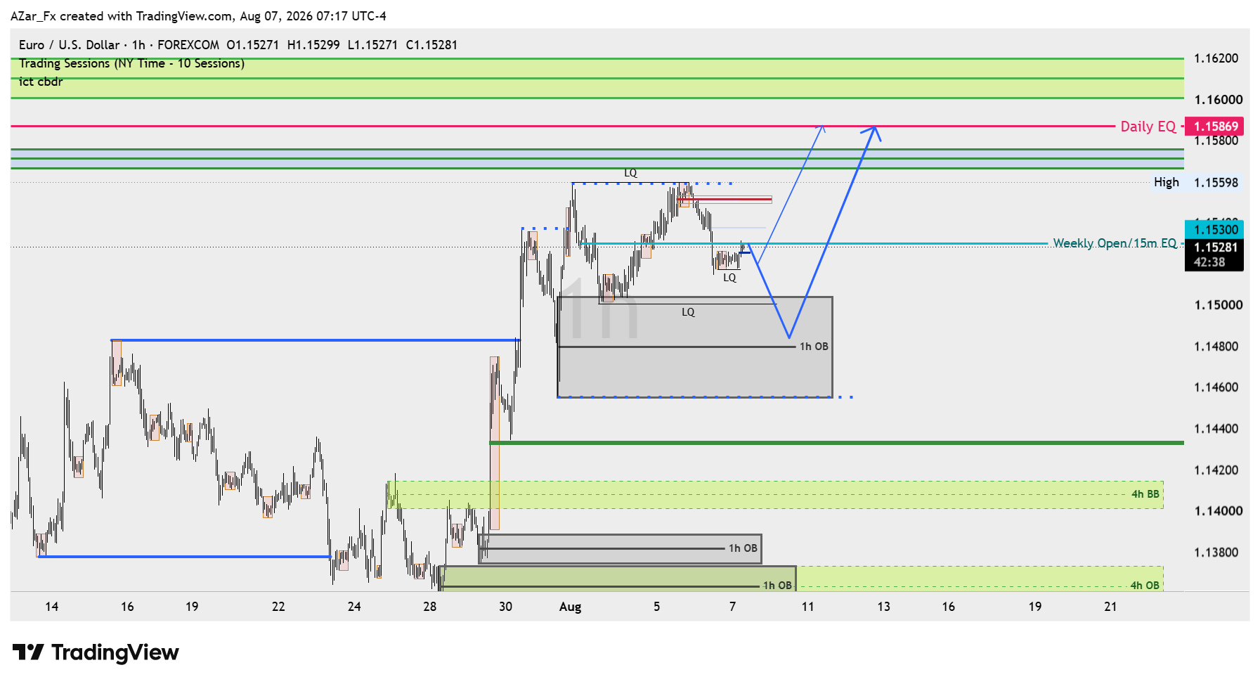Click the 1.14000 price axis label

1219,511
